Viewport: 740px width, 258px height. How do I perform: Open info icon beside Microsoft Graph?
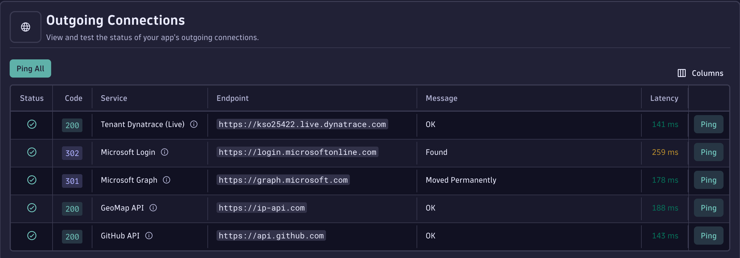(x=167, y=180)
